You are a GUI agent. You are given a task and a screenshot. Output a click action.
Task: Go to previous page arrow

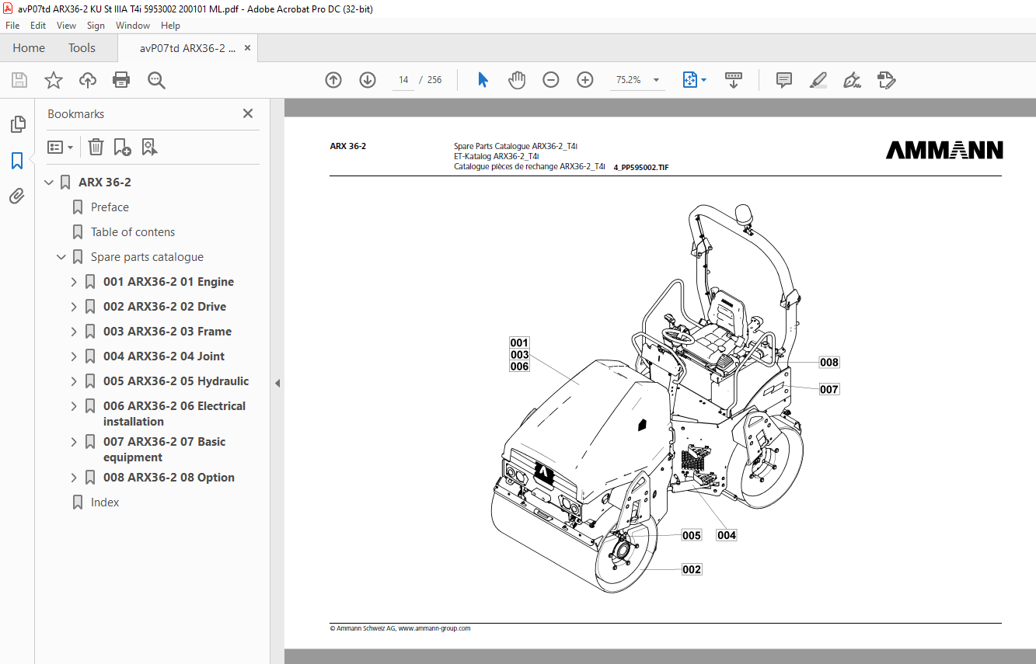[x=333, y=80]
